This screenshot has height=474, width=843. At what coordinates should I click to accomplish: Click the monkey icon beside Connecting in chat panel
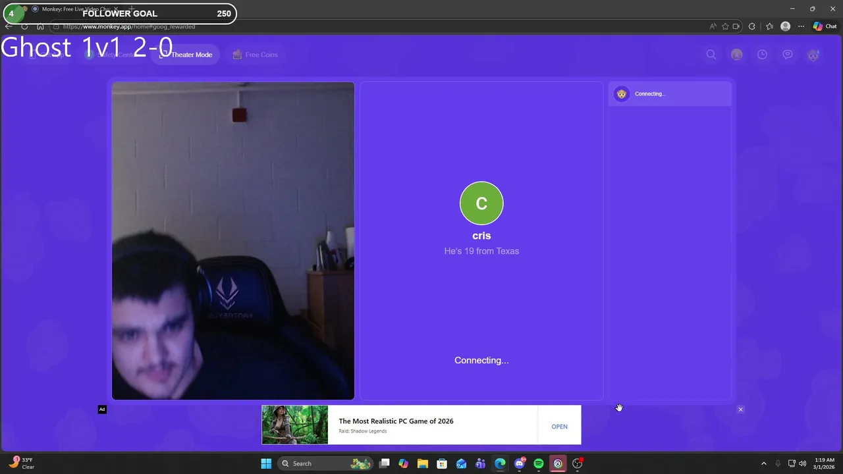click(622, 93)
